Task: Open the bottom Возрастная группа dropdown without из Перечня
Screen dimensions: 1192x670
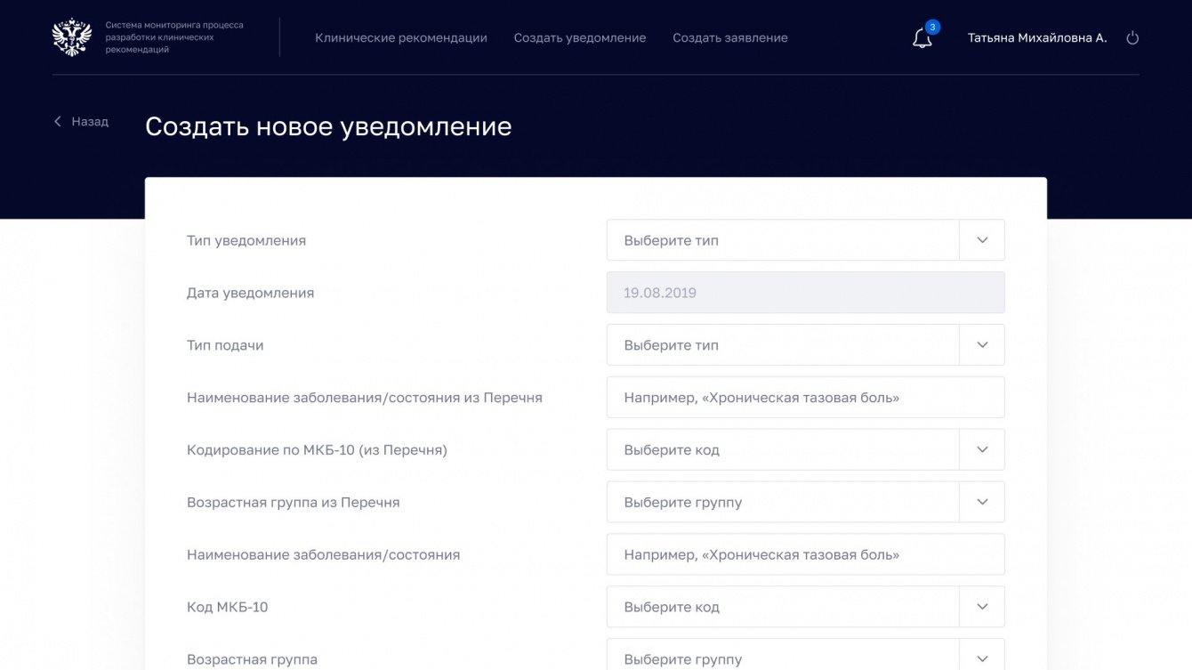Action: [806, 655]
